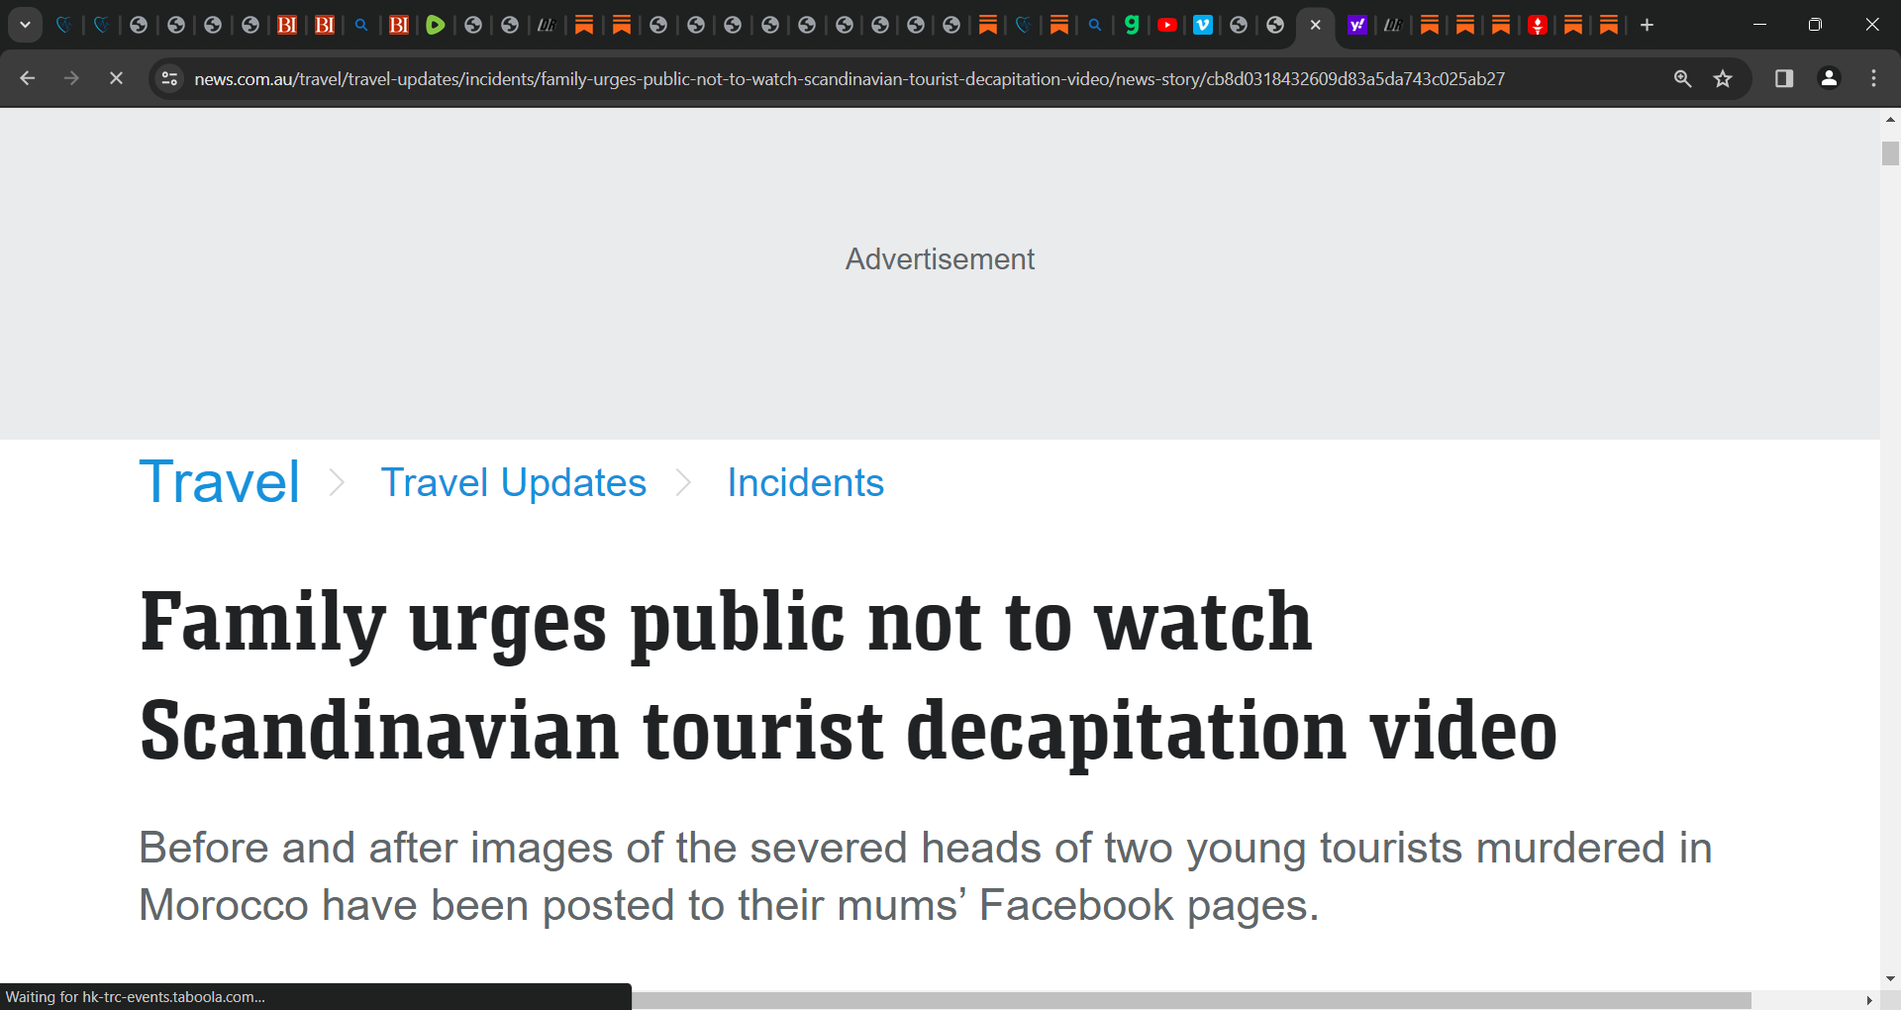
Task: Switch to the DR tab beside Yahoo
Action: point(1393,25)
